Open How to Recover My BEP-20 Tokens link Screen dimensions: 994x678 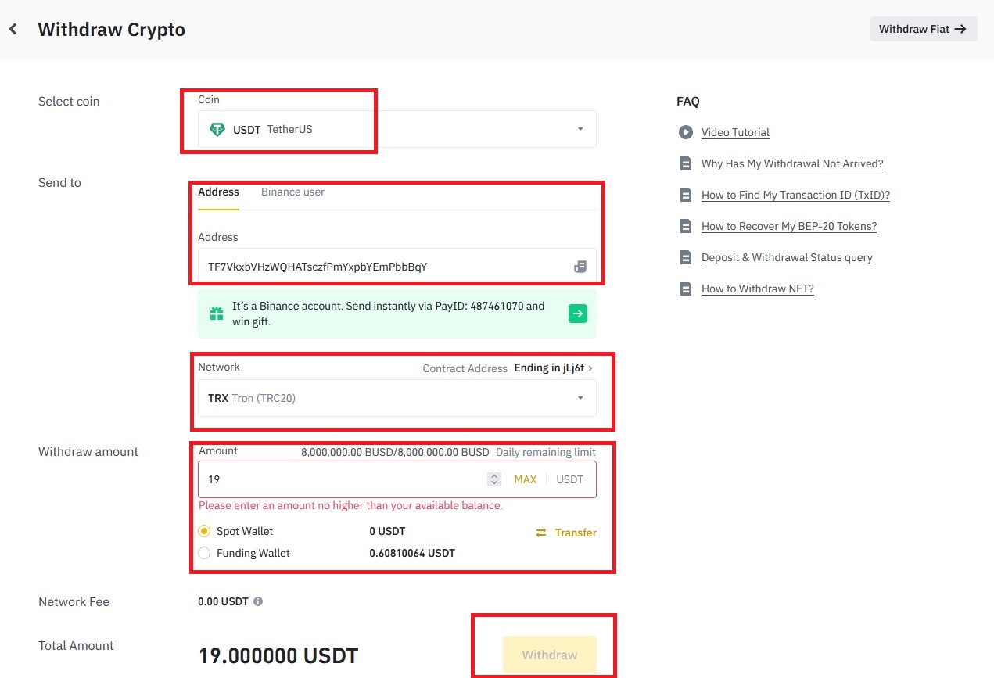click(789, 226)
